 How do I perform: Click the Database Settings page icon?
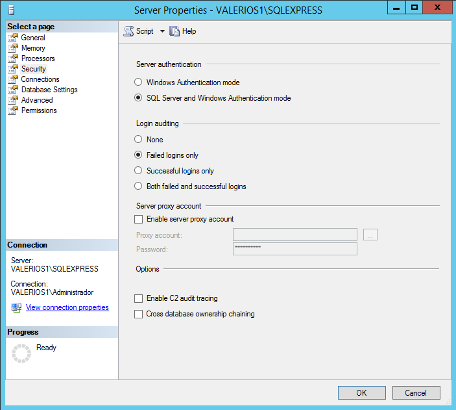[13, 90]
